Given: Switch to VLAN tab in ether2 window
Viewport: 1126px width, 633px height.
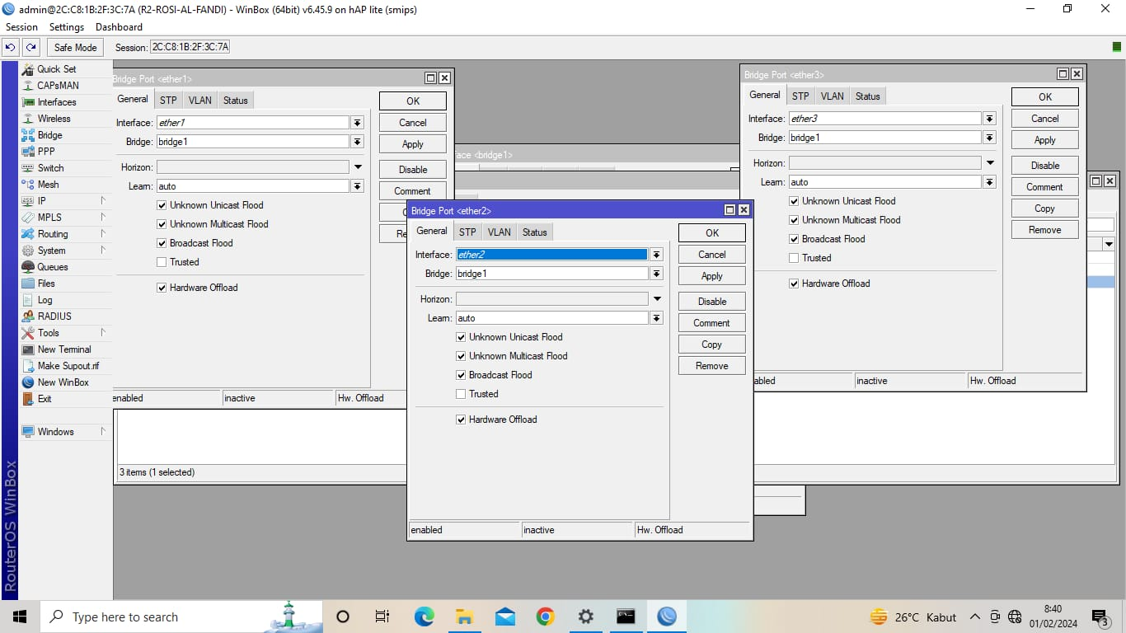Looking at the screenshot, I should pyautogui.click(x=499, y=232).
